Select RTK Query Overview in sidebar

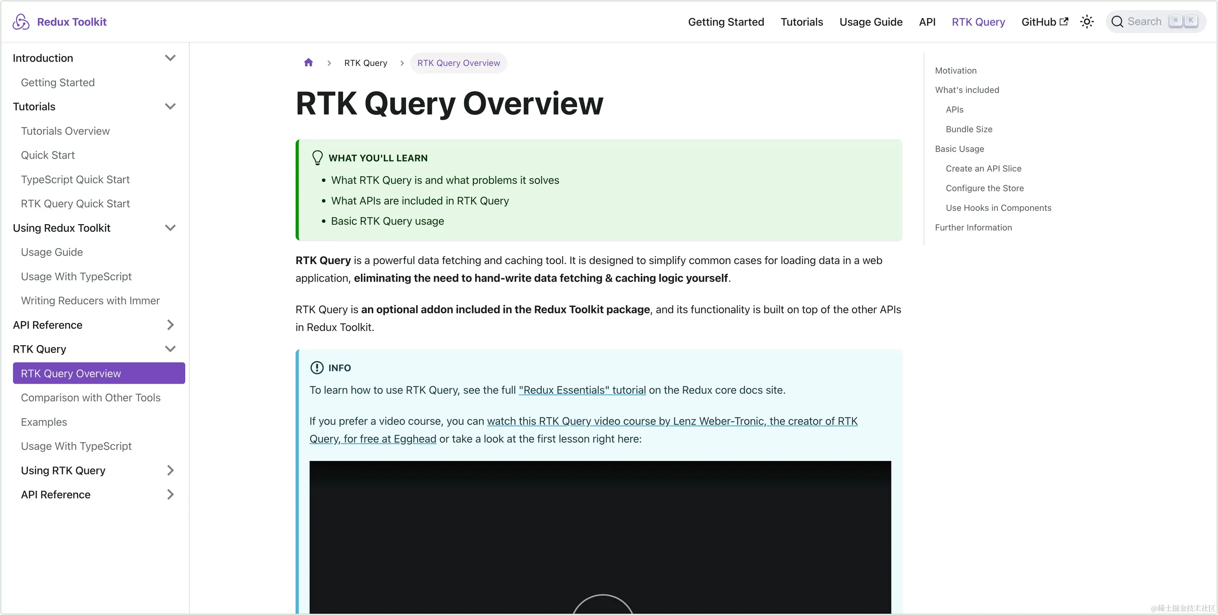(x=99, y=373)
